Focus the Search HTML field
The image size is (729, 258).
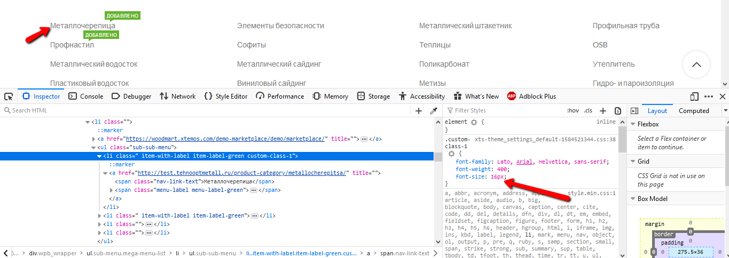click(x=206, y=110)
